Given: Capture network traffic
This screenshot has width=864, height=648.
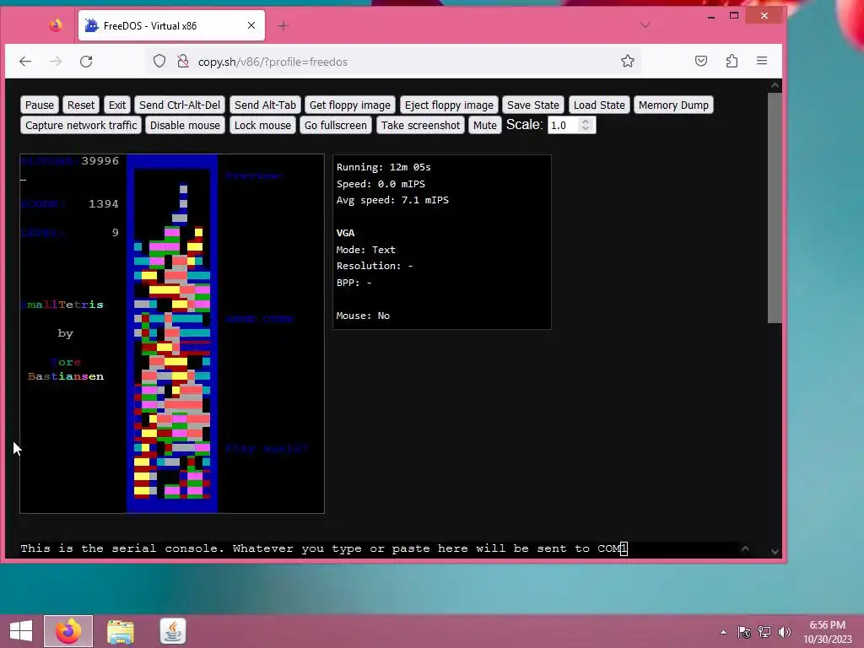Looking at the screenshot, I should pos(81,125).
